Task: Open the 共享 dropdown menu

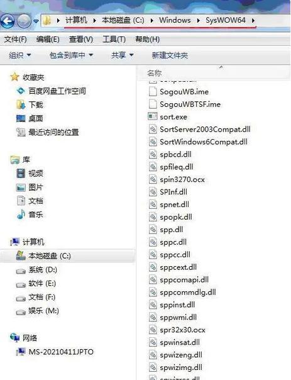Action: pyautogui.click(x=123, y=55)
